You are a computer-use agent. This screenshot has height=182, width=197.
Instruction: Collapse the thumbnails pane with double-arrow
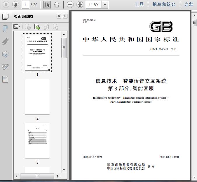59,16
